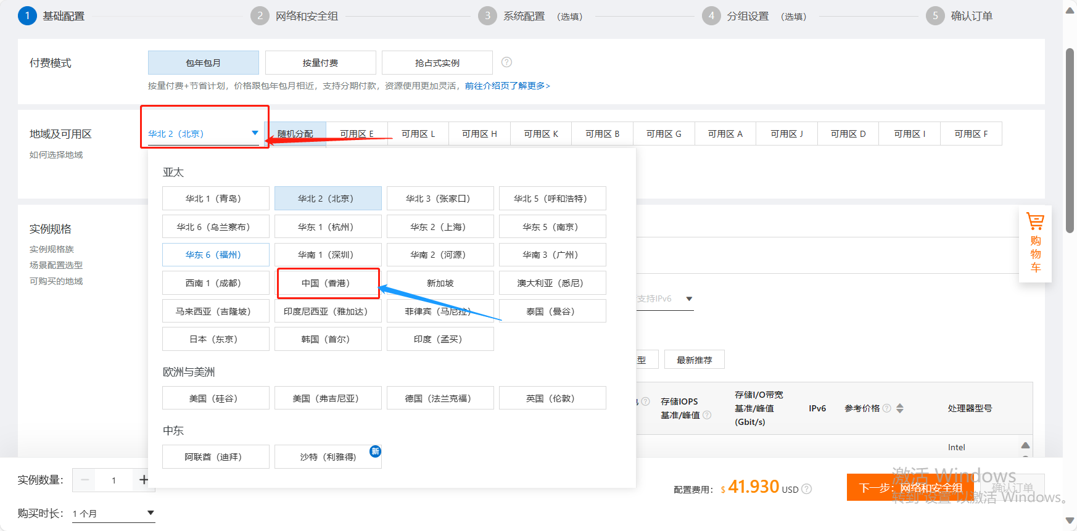Select region 德国（法兰克福）
Viewport: 1077px width, 531px height.
click(440, 398)
